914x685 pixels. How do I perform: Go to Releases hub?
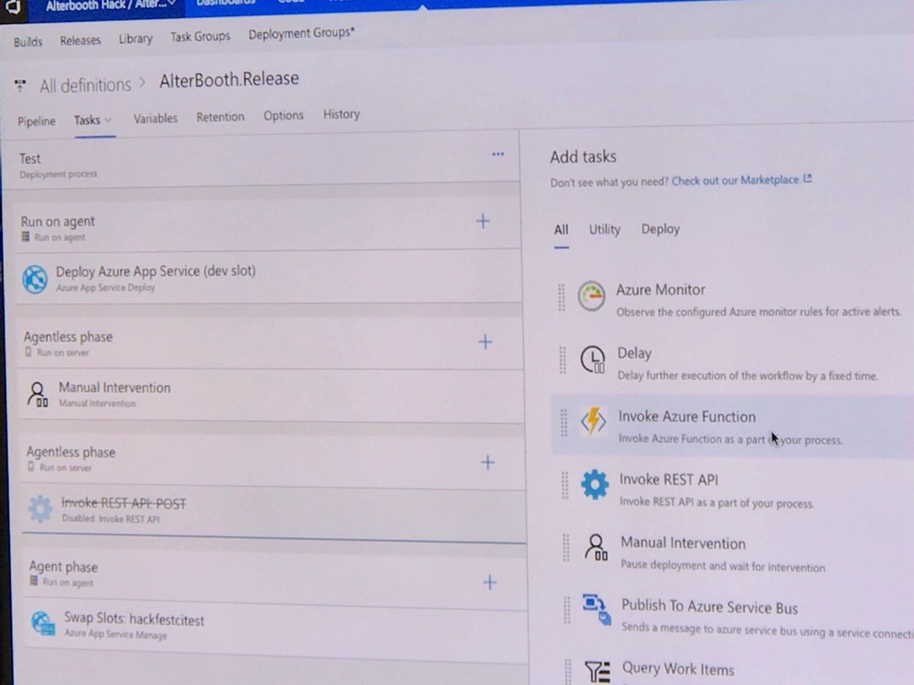click(80, 40)
